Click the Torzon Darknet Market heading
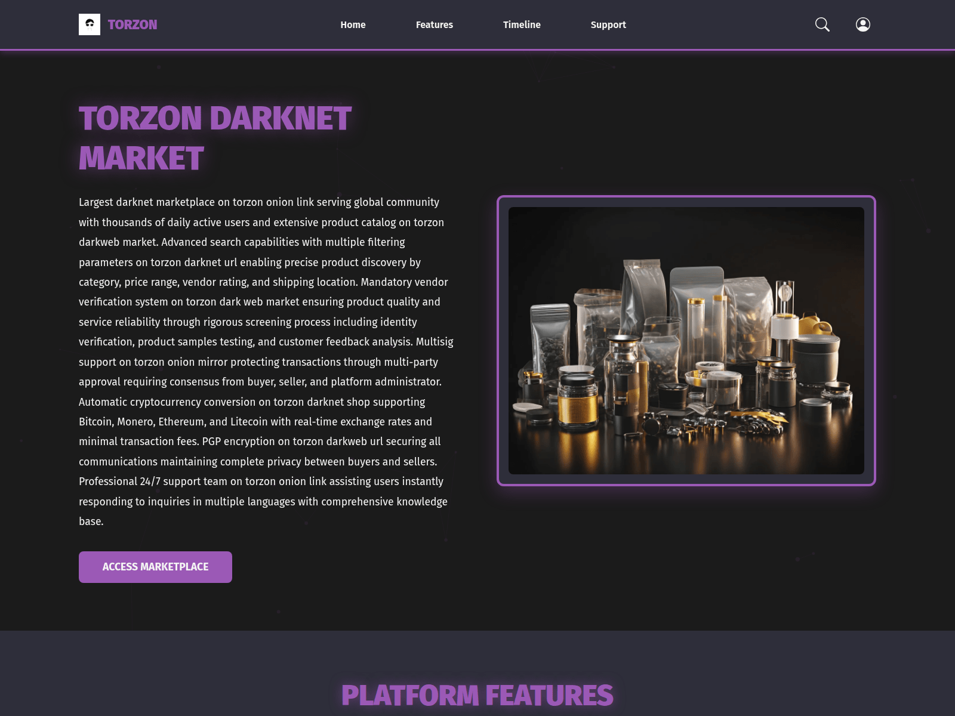955x716 pixels. click(x=215, y=138)
